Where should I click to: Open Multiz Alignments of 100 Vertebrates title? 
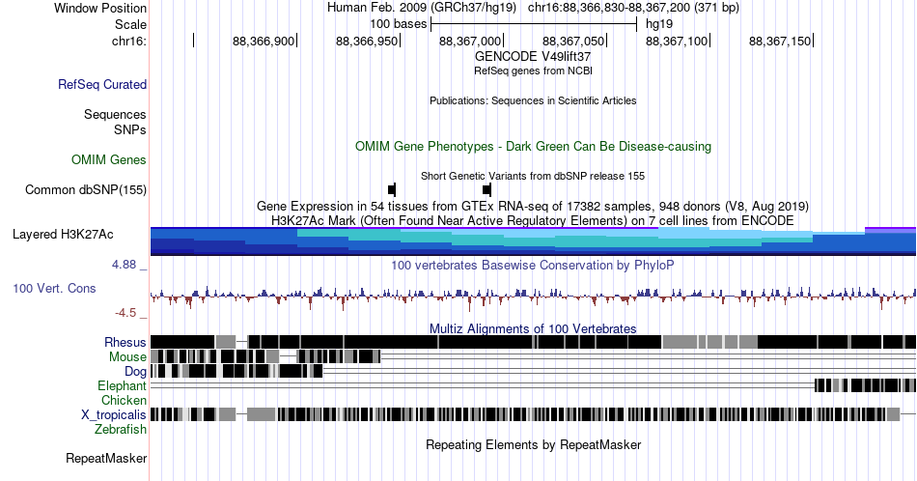(x=533, y=328)
